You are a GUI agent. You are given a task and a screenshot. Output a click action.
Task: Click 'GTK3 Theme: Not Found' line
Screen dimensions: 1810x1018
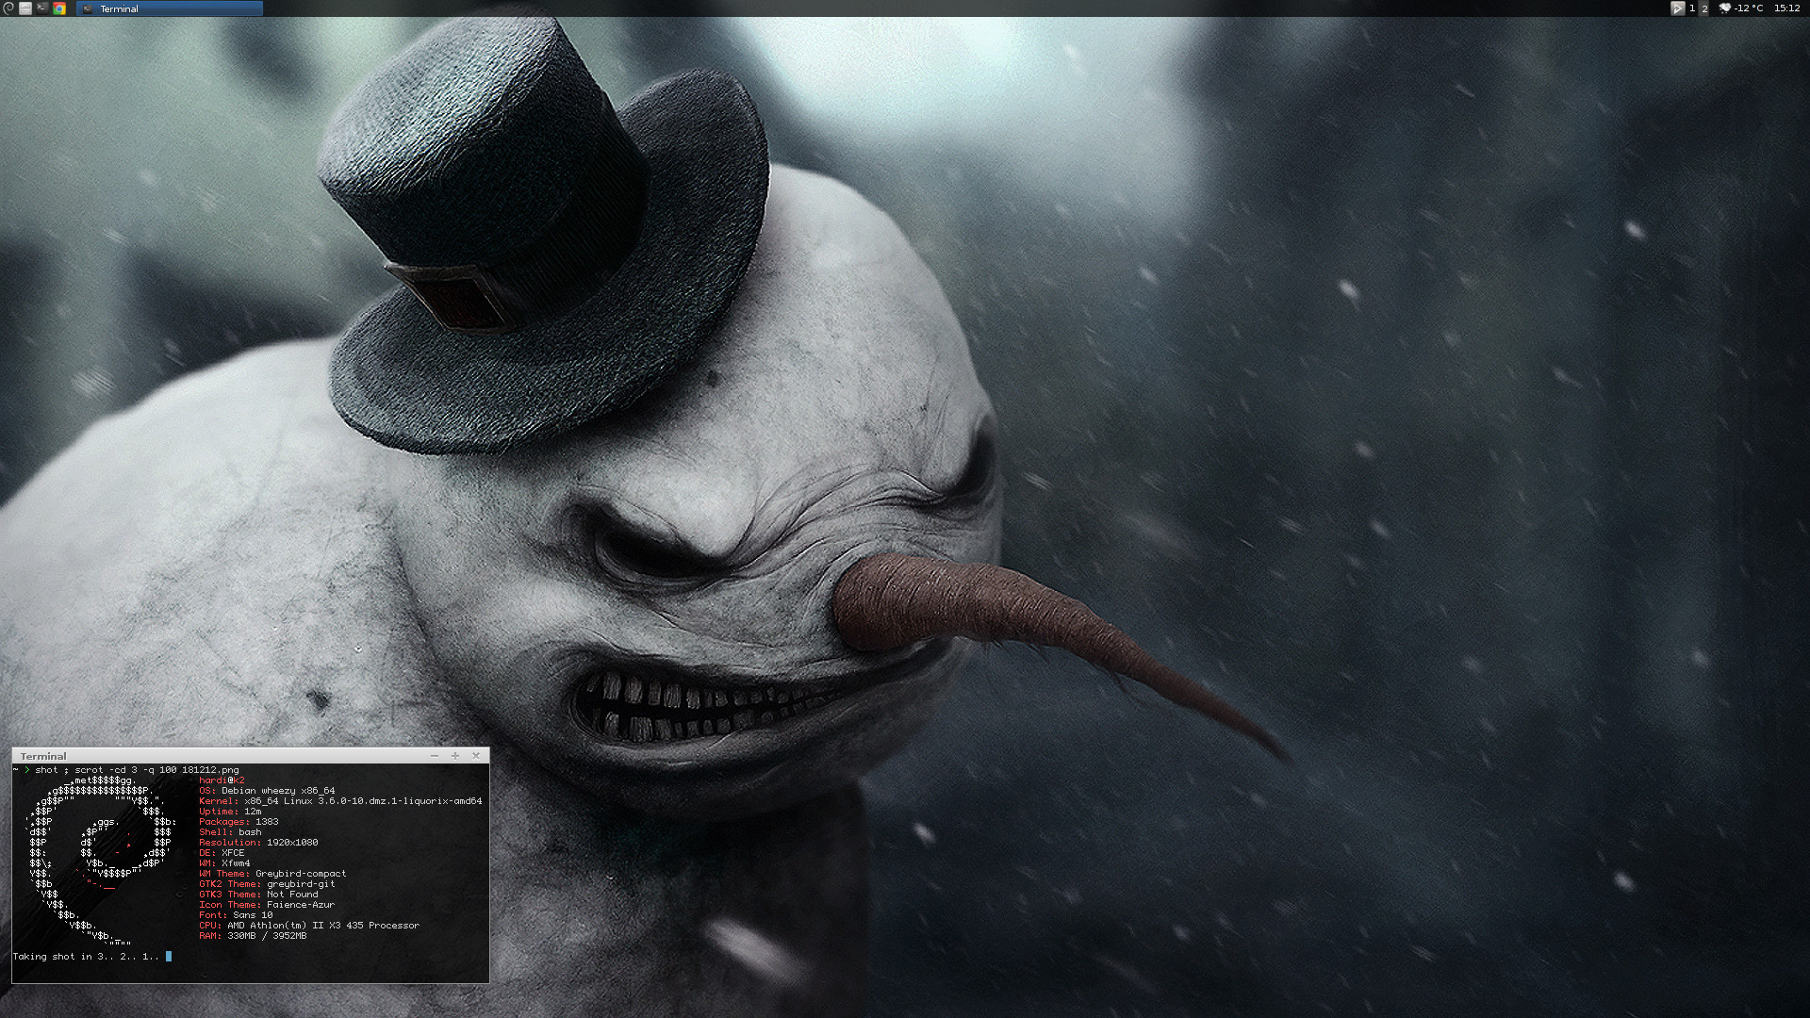click(258, 895)
